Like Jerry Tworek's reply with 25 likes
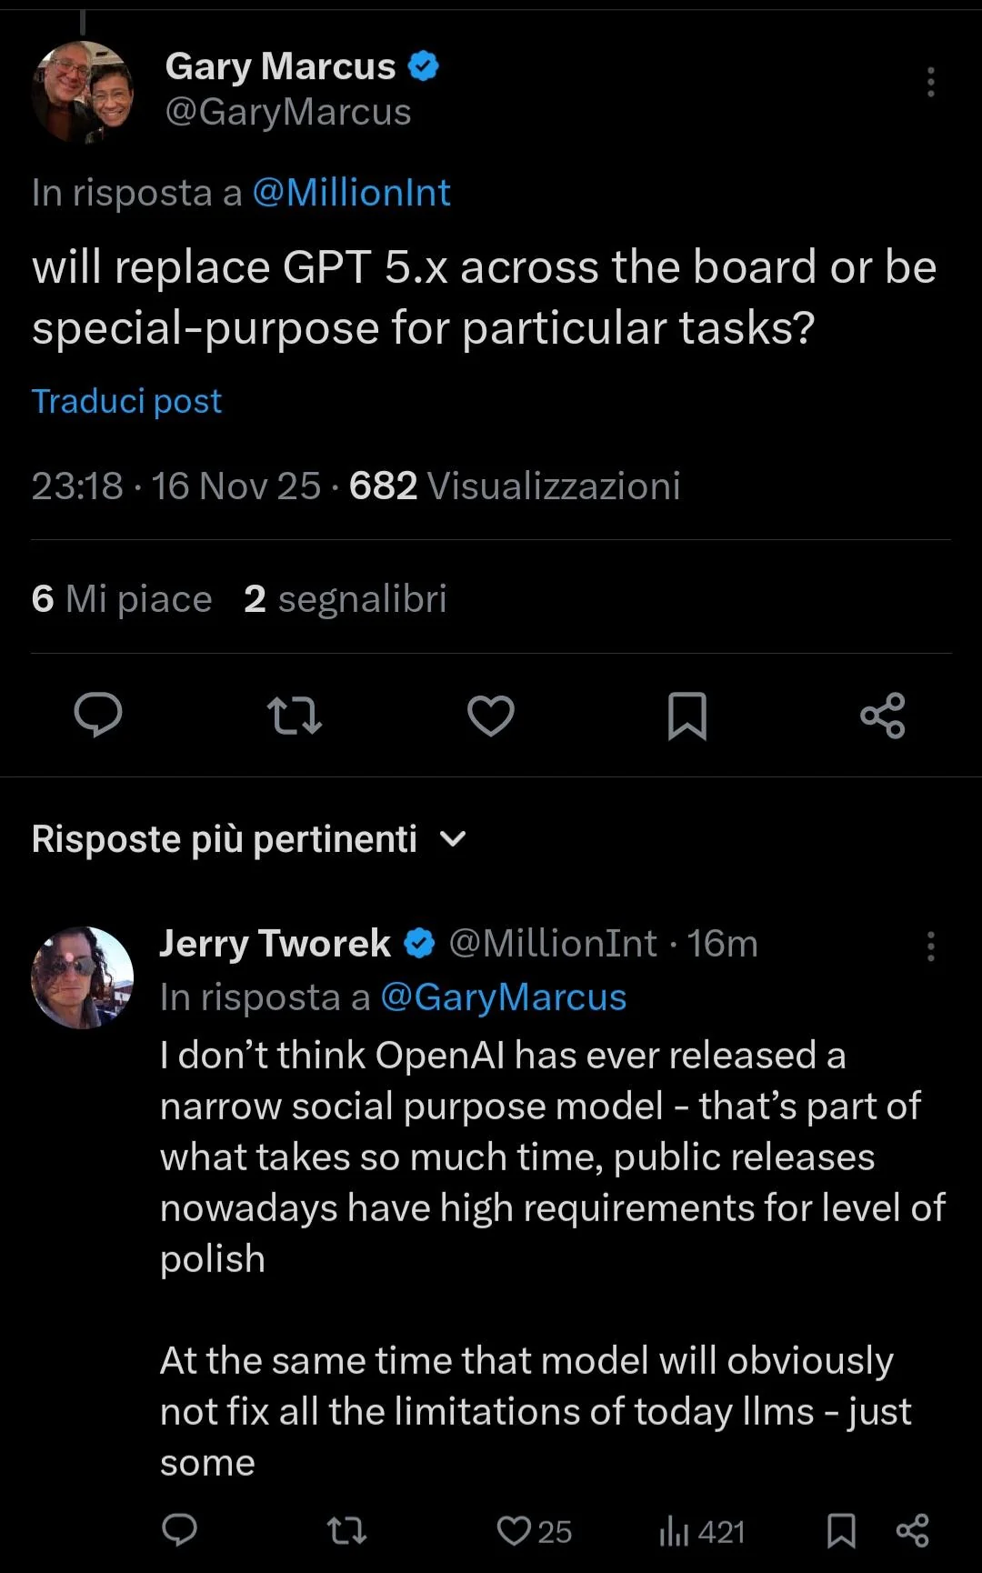The width and height of the screenshot is (982, 1573). pos(515,1530)
